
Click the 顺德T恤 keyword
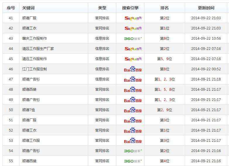click(29, 110)
